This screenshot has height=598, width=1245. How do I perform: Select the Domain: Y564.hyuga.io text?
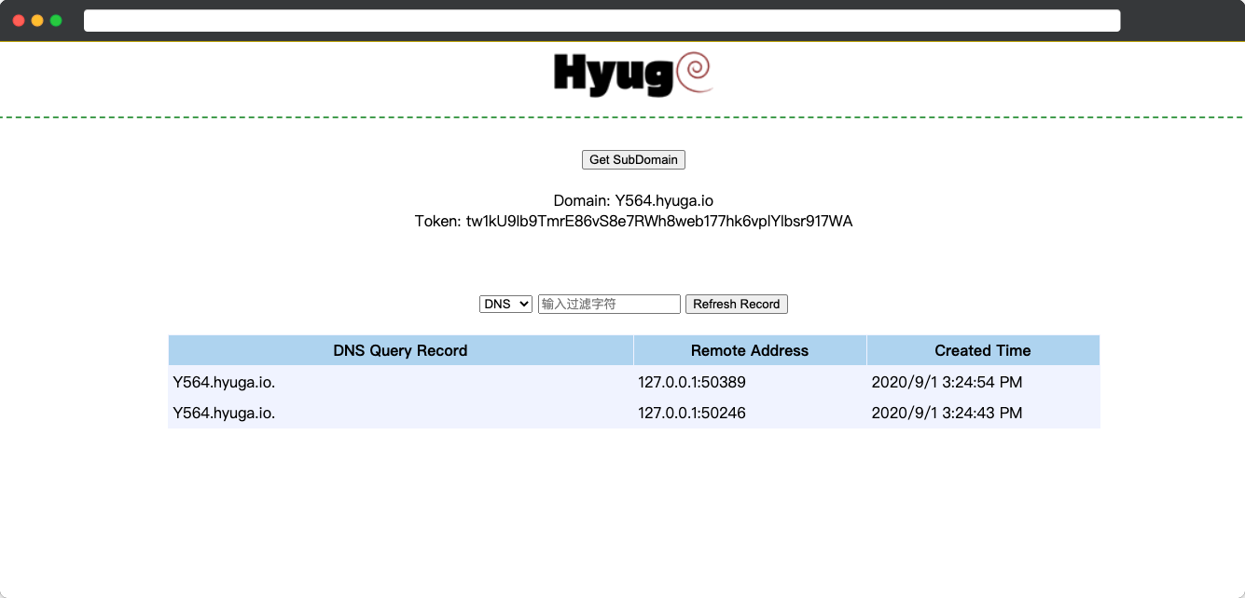pyautogui.click(x=633, y=200)
